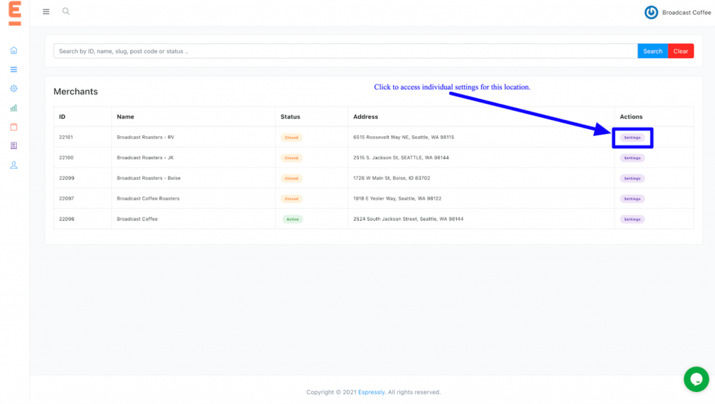Click the Active badge for merchant 22096

click(293, 220)
